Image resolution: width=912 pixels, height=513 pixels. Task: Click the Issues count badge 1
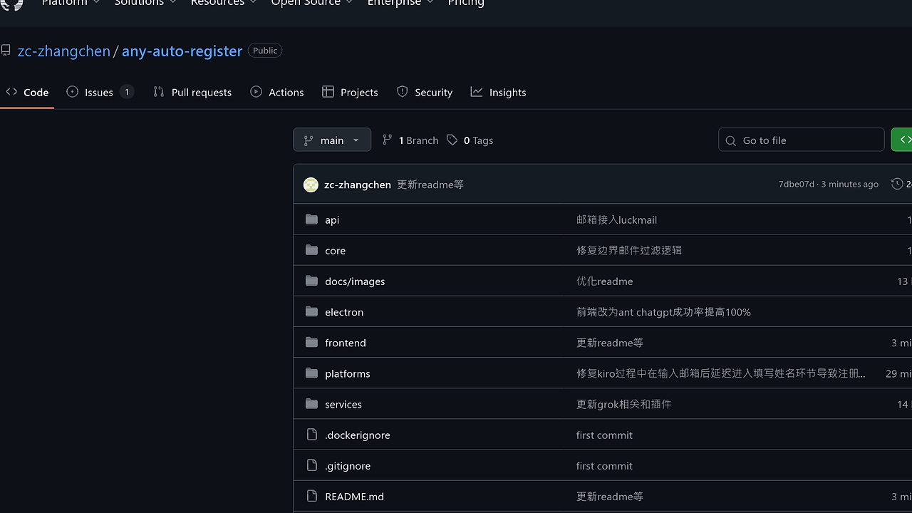[x=127, y=92]
